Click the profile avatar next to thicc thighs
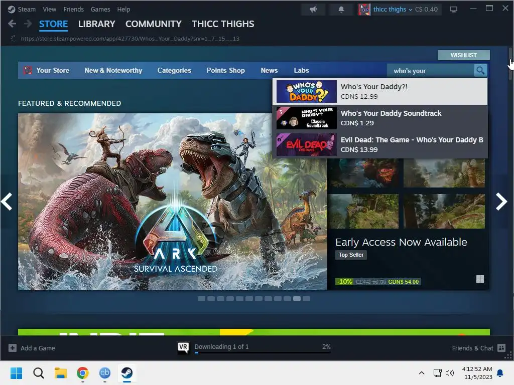 [364, 9]
